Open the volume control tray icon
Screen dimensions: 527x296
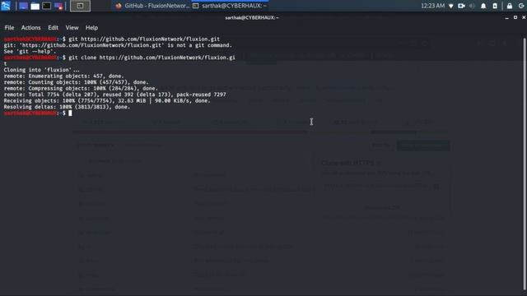472,6
